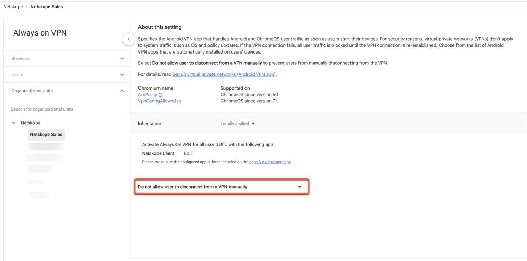
Task: Expand the Browsers section
Action: [x=66, y=59]
